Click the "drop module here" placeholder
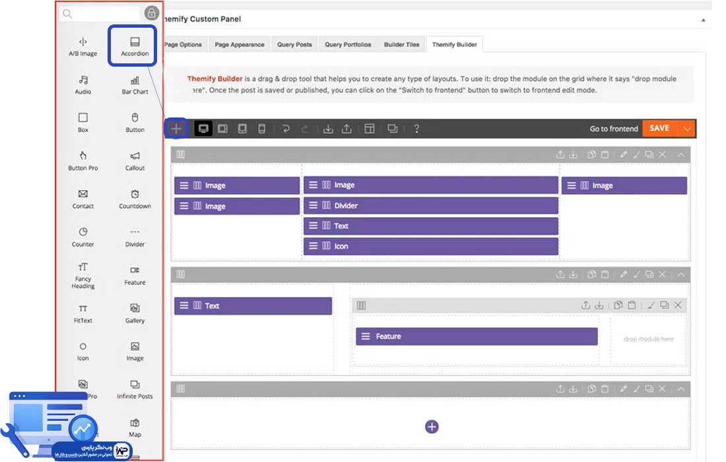 click(648, 339)
